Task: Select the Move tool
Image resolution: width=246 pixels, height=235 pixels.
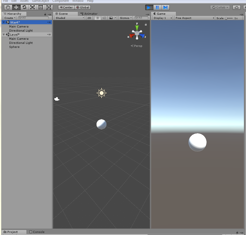Action: [x=16, y=7]
